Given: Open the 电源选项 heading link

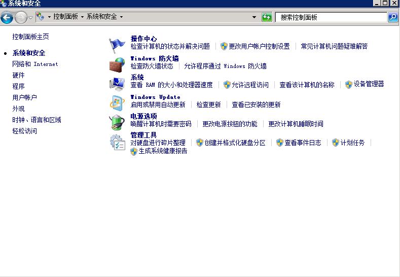Looking at the screenshot, I should (143, 116).
